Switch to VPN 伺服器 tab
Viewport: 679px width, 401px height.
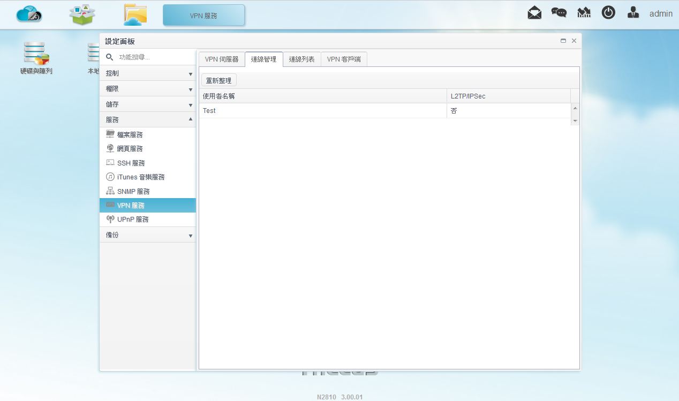pos(222,59)
